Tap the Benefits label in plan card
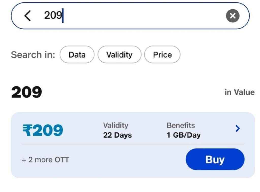 pos(181,125)
